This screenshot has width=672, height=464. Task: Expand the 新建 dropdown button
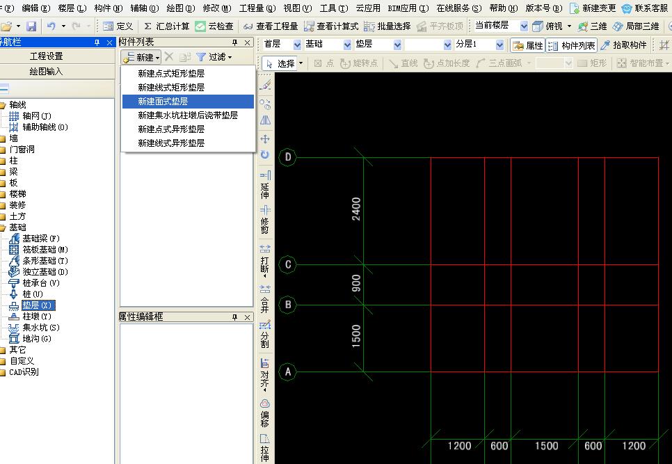(x=141, y=57)
